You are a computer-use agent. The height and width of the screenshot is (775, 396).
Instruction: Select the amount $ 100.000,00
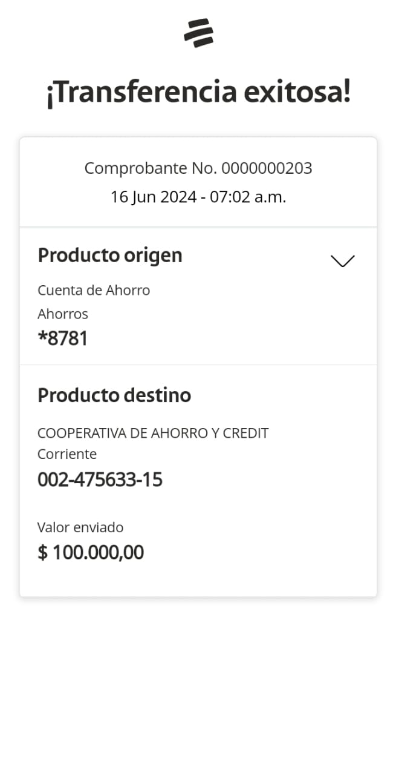point(91,553)
